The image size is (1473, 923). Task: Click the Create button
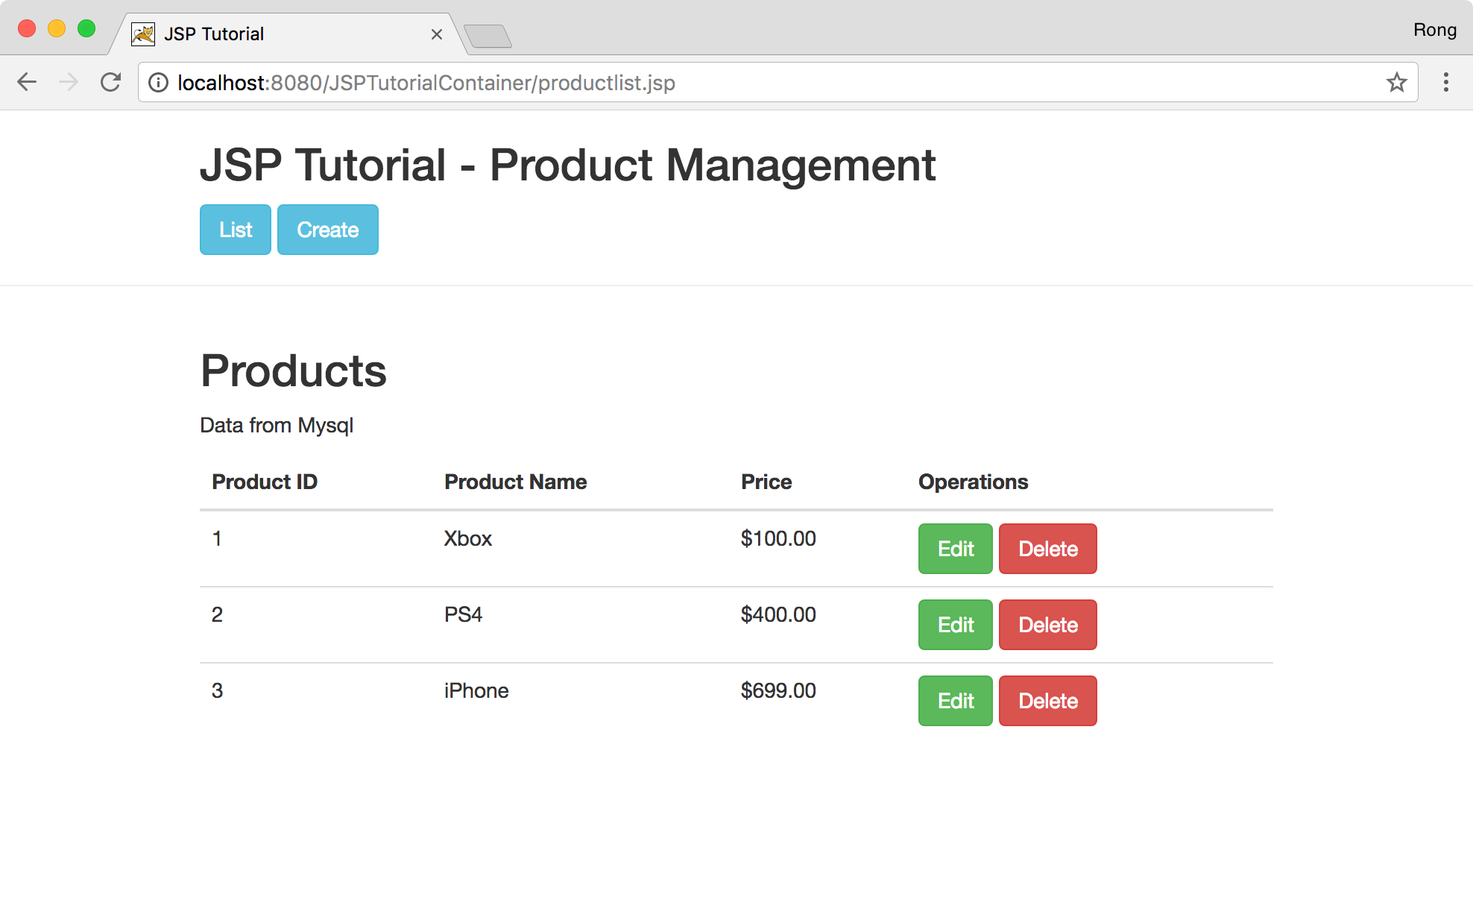point(328,230)
